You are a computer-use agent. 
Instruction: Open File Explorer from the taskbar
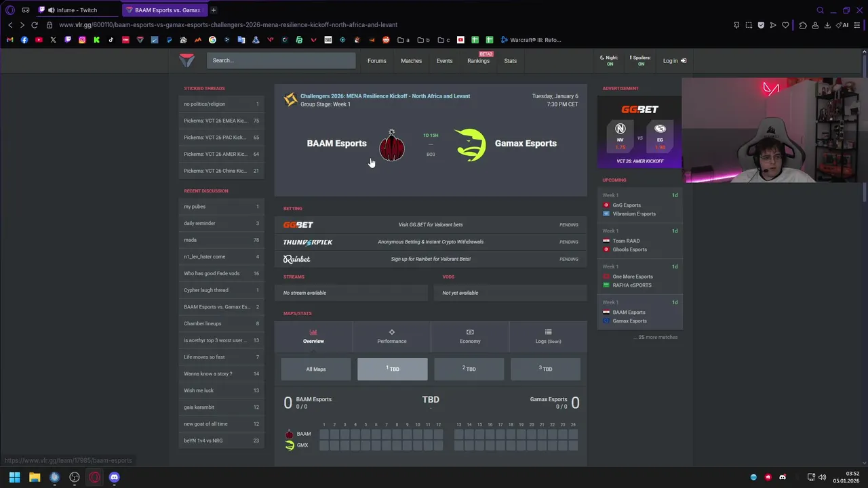[35, 477]
